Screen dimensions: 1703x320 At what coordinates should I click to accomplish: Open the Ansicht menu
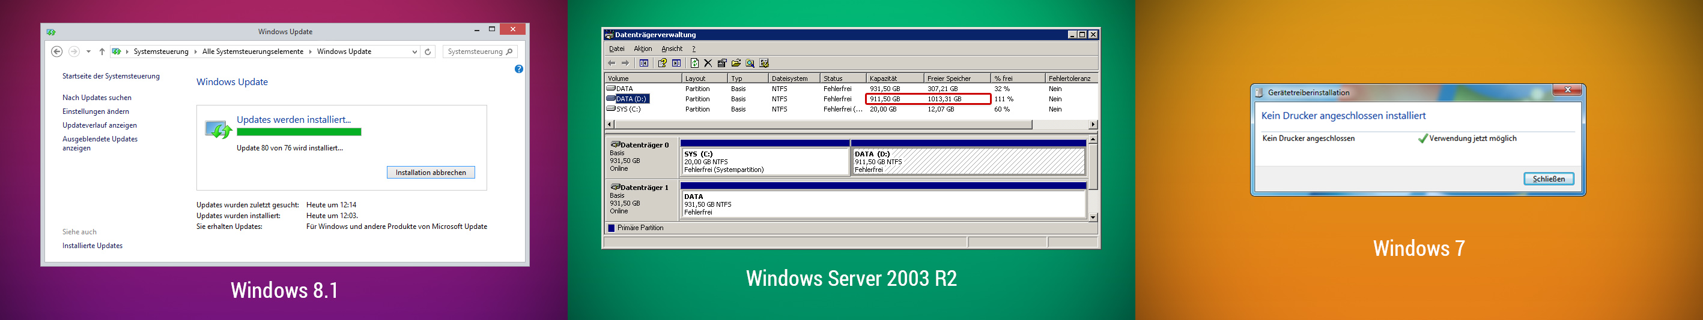[x=672, y=49]
